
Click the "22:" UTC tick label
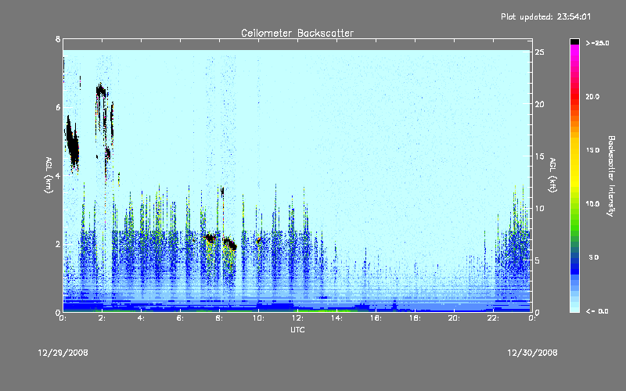[493, 318]
